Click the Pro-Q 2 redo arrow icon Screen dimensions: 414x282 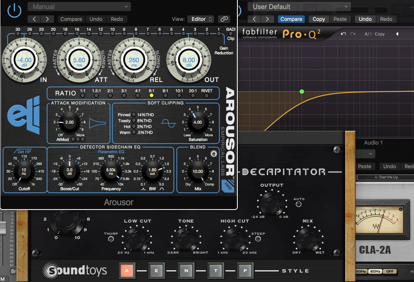point(353,34)
